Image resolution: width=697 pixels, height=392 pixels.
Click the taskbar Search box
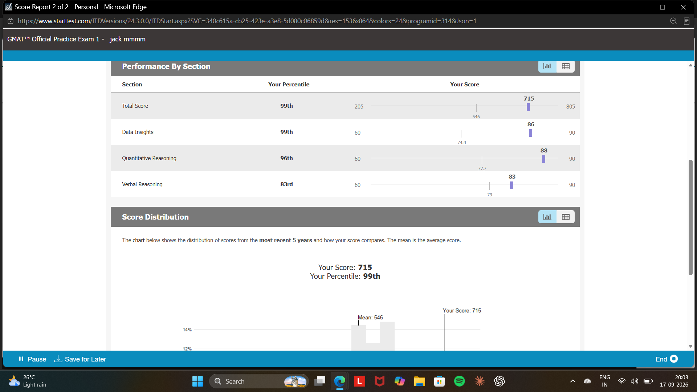[x=259, y=381]
